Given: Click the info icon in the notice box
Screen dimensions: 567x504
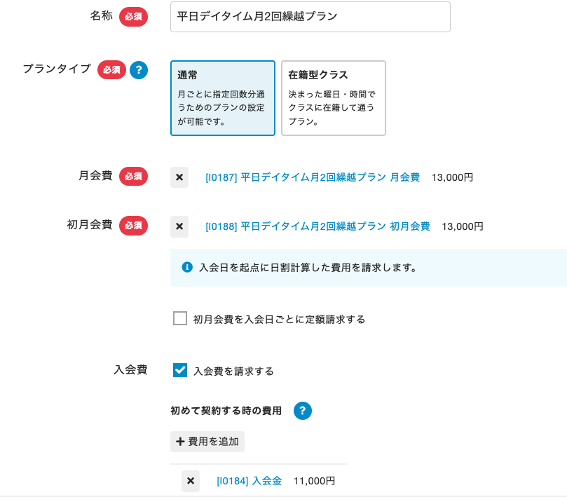Looking at the screenshot, I should pos(187,267).
